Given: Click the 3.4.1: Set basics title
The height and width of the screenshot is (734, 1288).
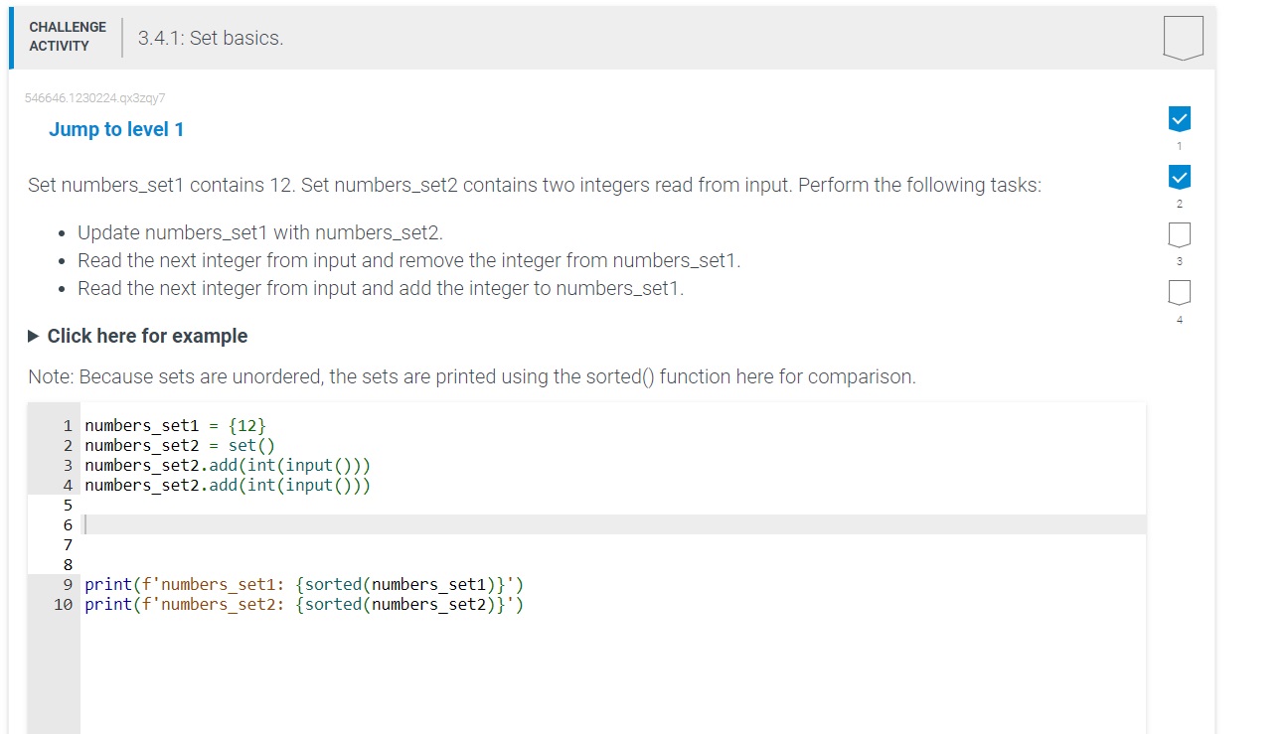Looking at the screenshot, I should tap(211, 38).
